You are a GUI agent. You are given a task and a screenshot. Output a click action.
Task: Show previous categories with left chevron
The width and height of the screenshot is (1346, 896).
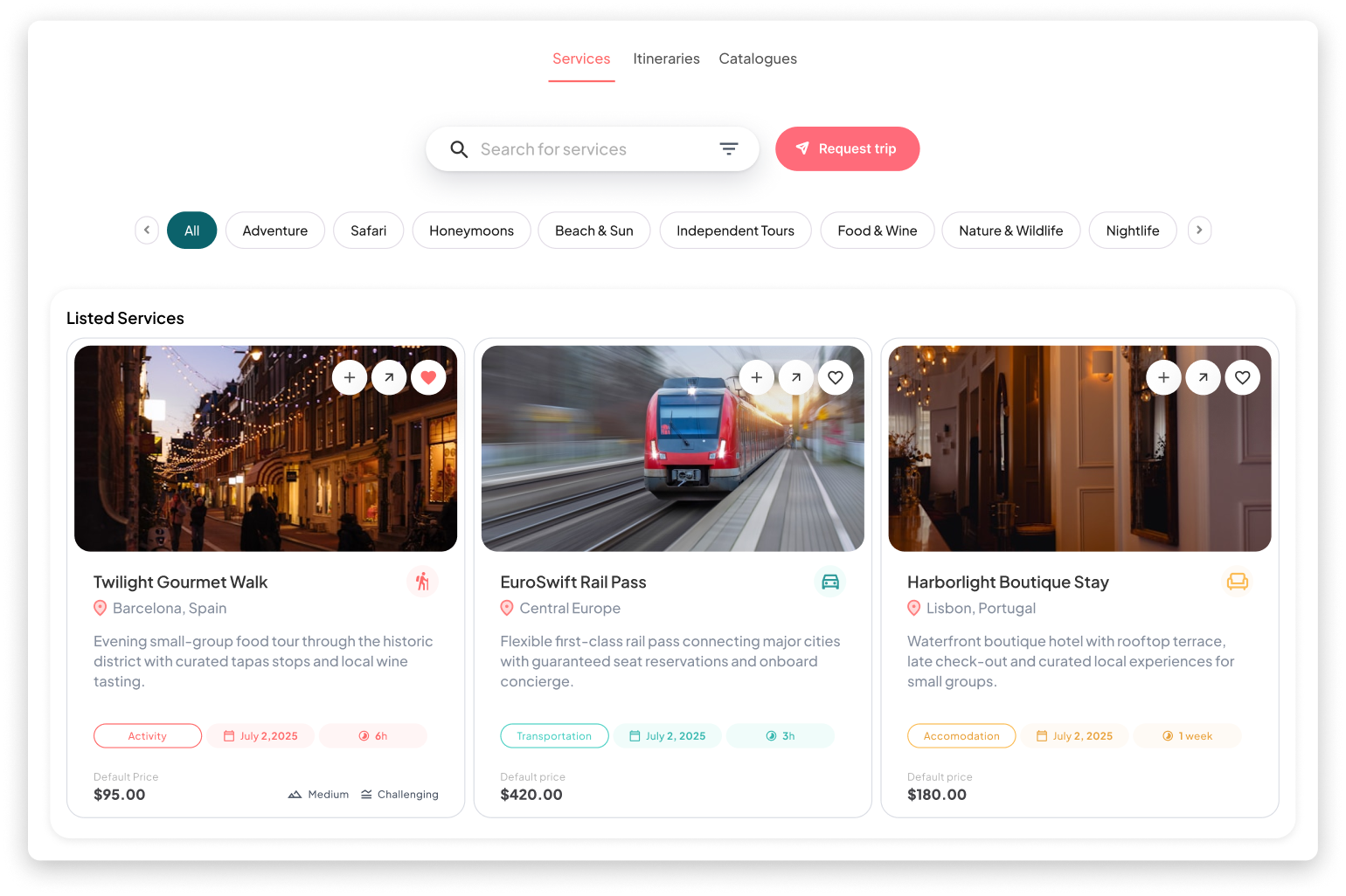coord(147,231)
